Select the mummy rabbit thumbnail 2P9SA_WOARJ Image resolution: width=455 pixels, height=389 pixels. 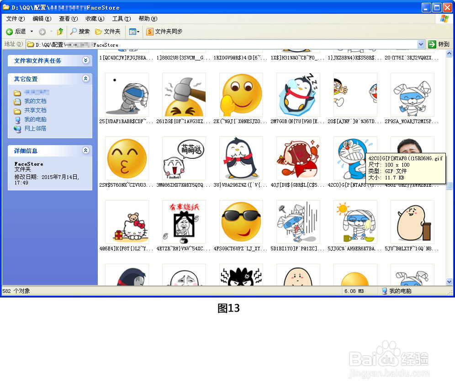pos(413,95)
